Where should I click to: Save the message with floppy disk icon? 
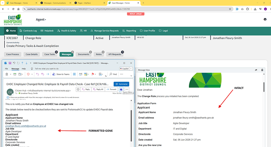[x=10, y=63]
